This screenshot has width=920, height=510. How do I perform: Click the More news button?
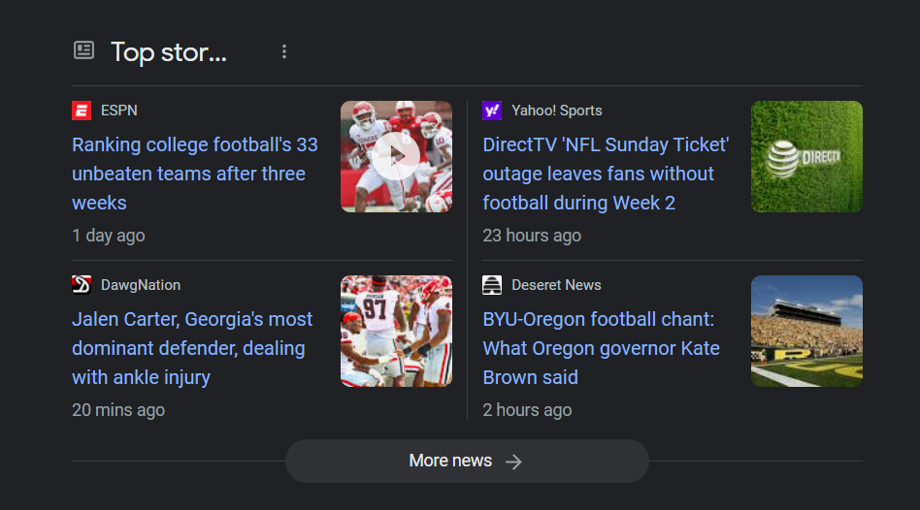pyautogui.click(x=450, y=461)
